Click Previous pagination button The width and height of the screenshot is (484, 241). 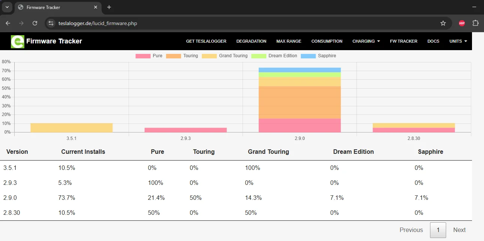411,230
